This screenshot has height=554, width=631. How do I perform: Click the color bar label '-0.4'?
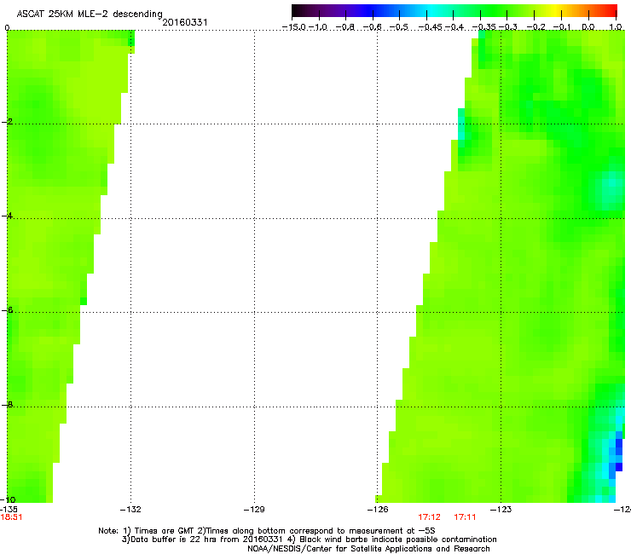click(x=454, y=27)
